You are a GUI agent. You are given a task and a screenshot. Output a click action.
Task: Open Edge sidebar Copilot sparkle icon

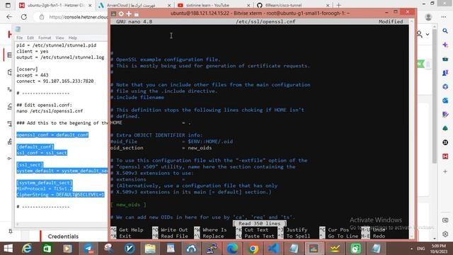(x=445, y=45)
